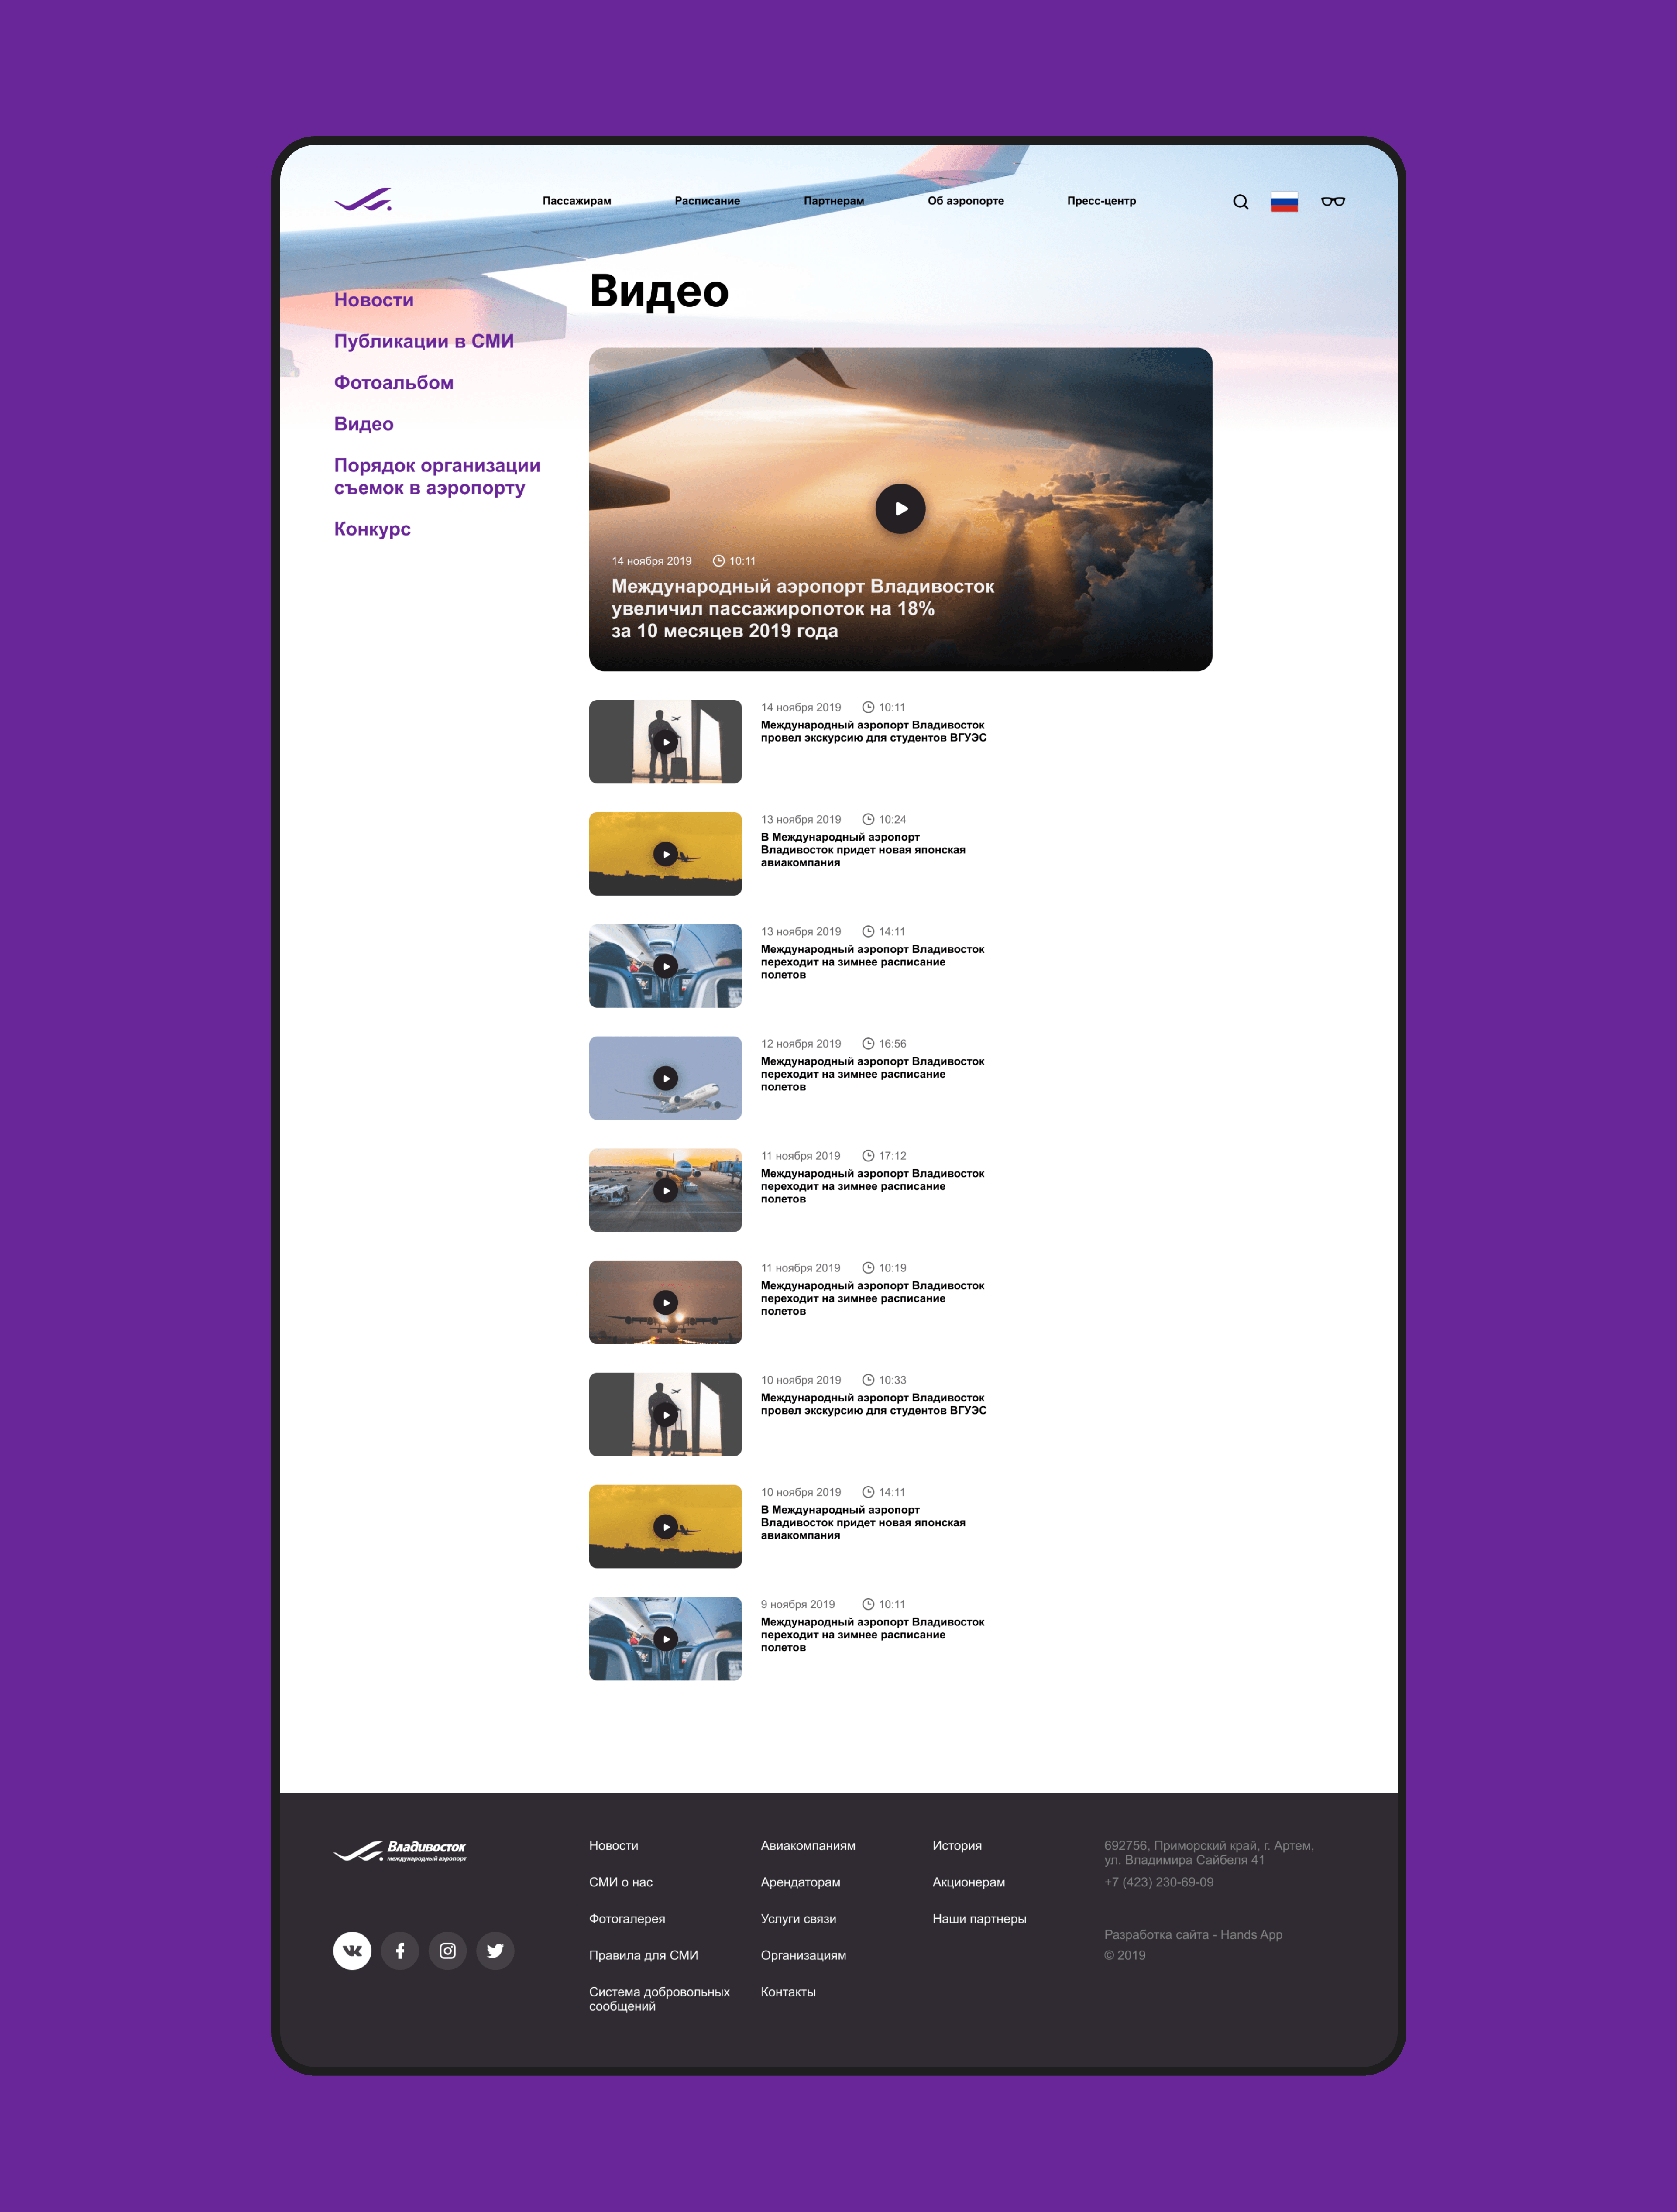Click the Russian flag language icon
This screenshot has width=1677, height=2212.
[1284, 202]
